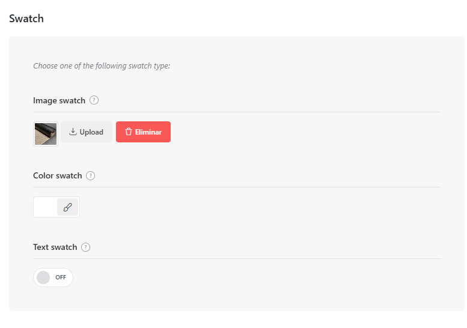Open the help tooltip beside Image swatch
This screenshot has height=328, width=467.
click(x=94, y=100)
